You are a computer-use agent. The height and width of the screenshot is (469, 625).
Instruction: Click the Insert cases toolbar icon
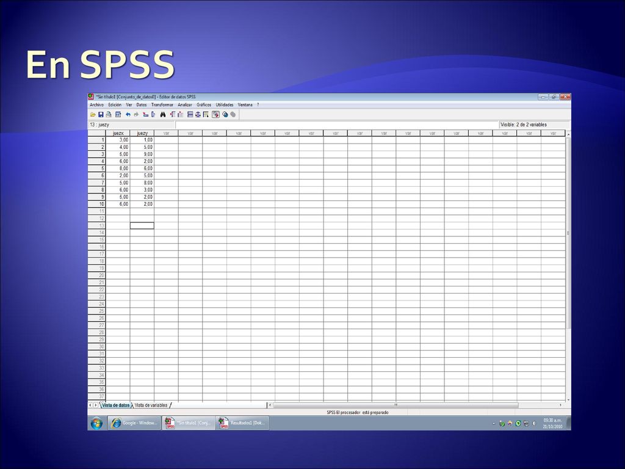[173, 114]
